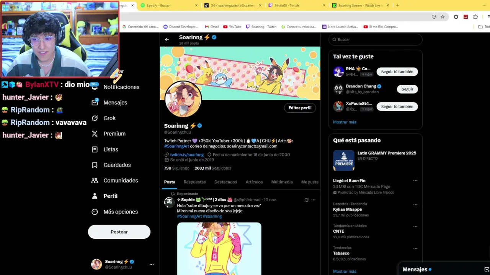Bookmark this page with the star icon

tap(443, 17)
